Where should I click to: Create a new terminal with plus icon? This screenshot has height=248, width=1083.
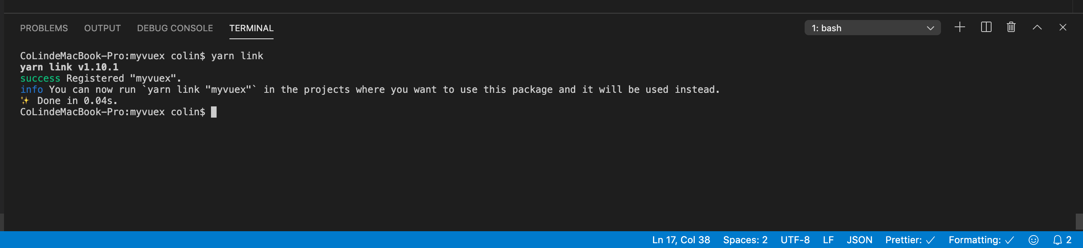click(x=960, y=28)
